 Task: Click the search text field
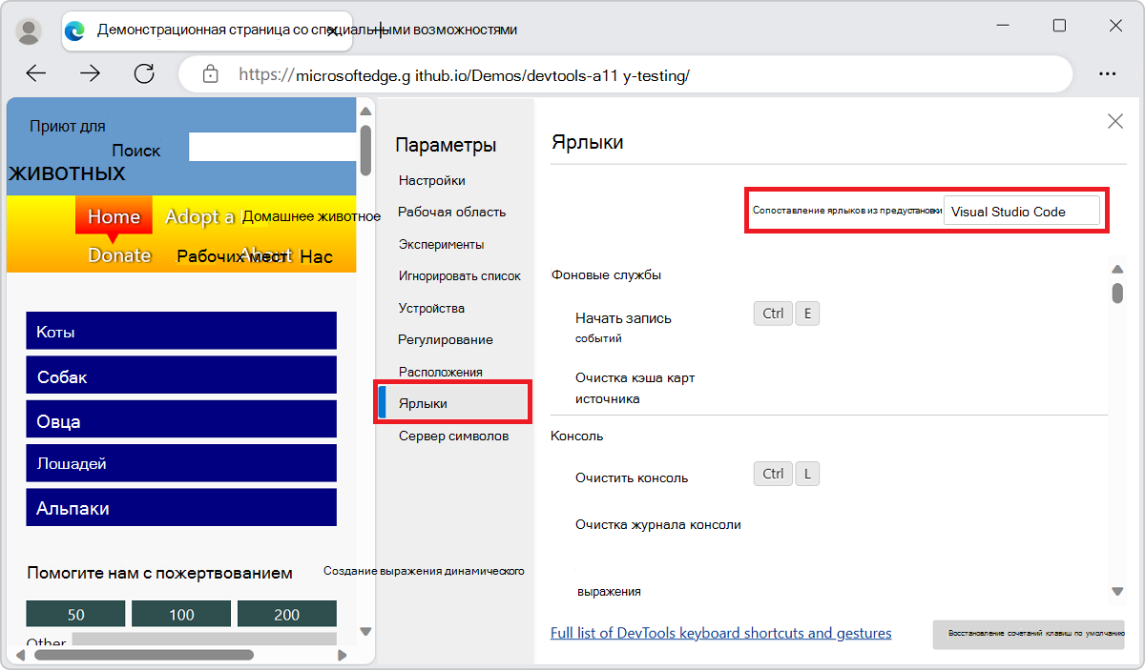(x=271, y=146)
